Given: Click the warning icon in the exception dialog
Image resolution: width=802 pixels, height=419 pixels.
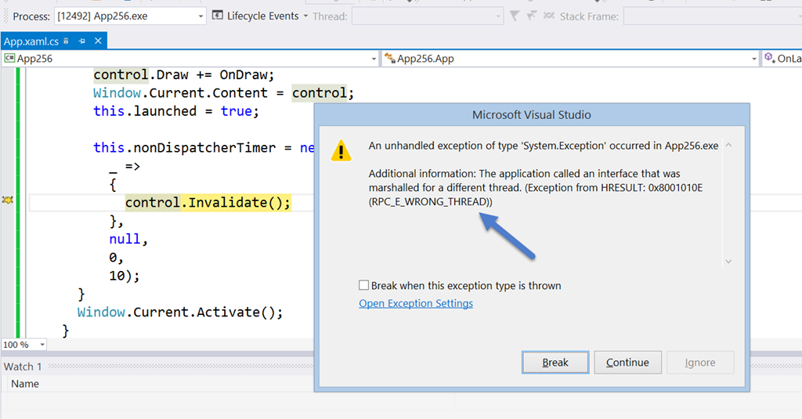Looking at the screenshot, I should [x=341, y=151].
